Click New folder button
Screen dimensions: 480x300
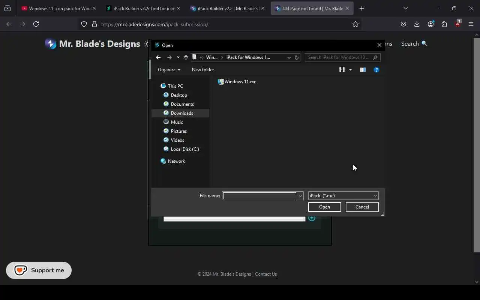[203, 70]
